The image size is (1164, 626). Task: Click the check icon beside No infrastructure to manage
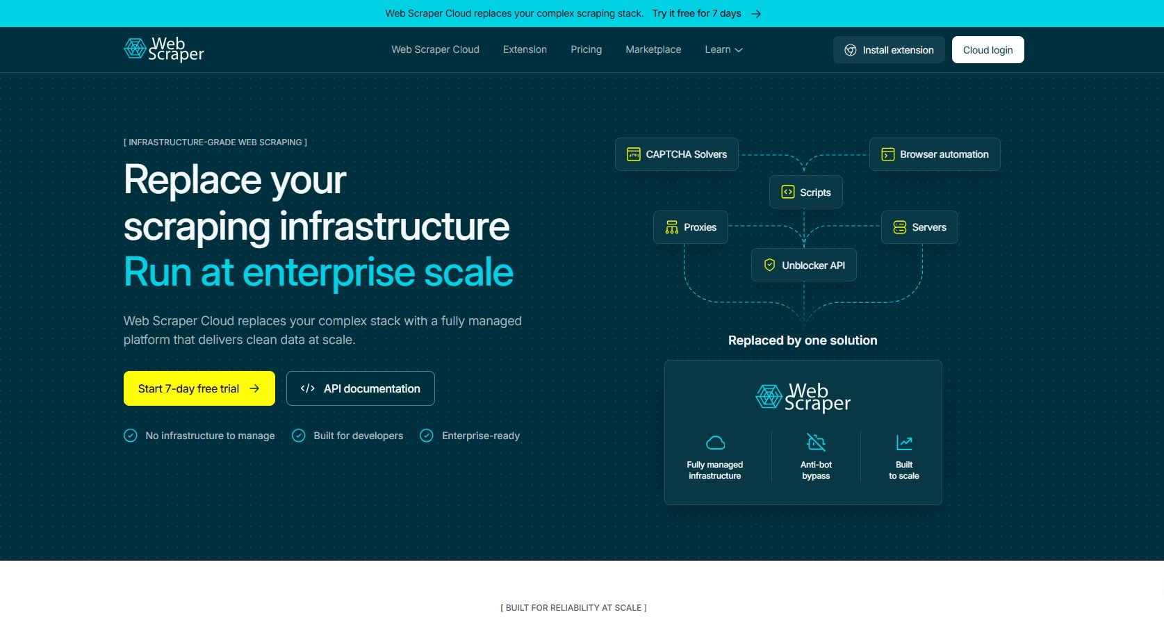[x=131, y=436]
